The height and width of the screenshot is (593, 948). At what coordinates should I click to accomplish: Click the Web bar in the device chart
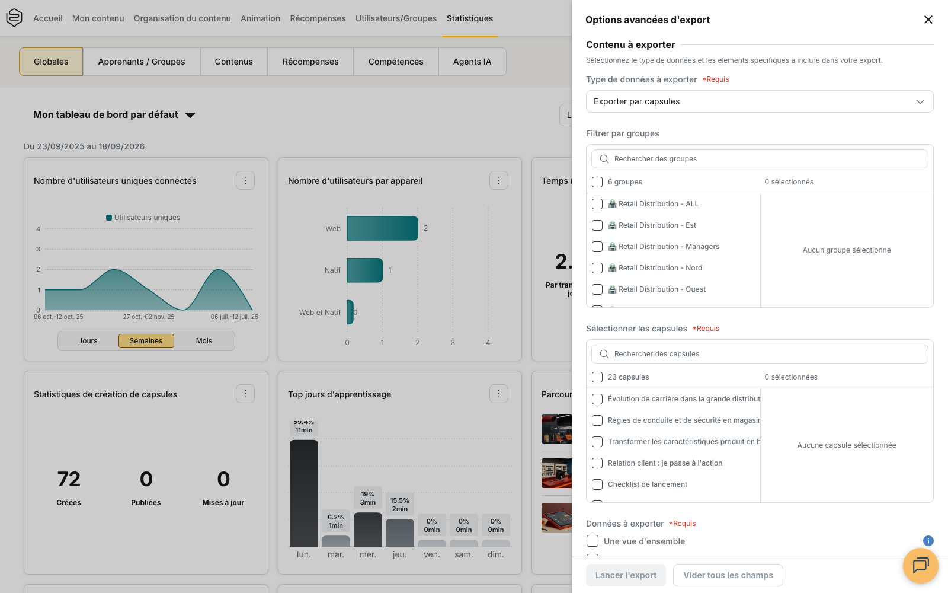click(x=382, y=228)
